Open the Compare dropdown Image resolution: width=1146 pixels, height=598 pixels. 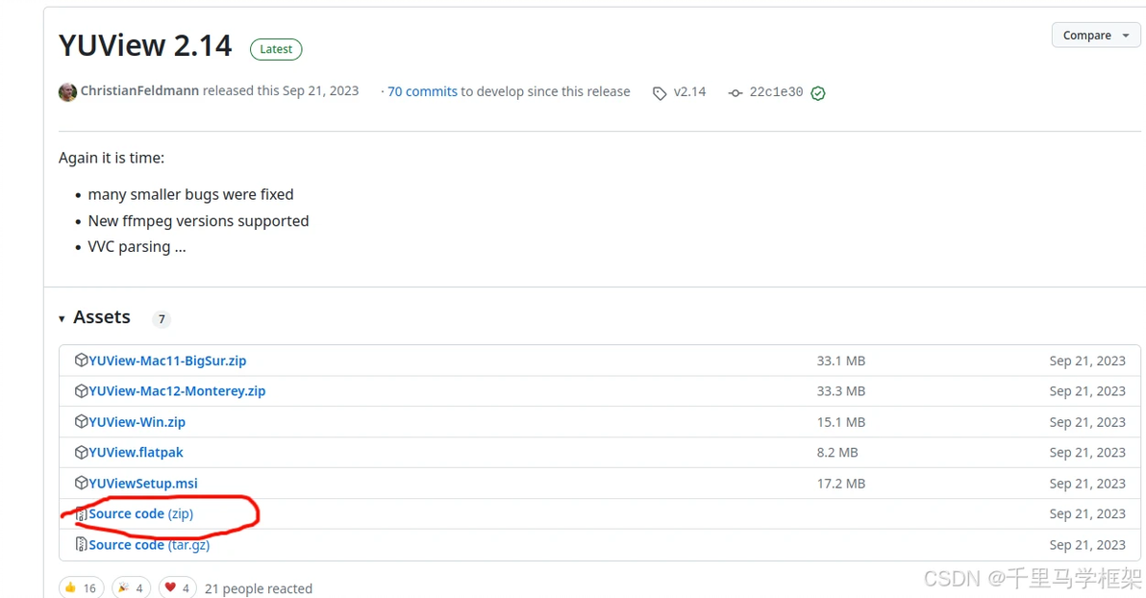[x=1095, y=36]
